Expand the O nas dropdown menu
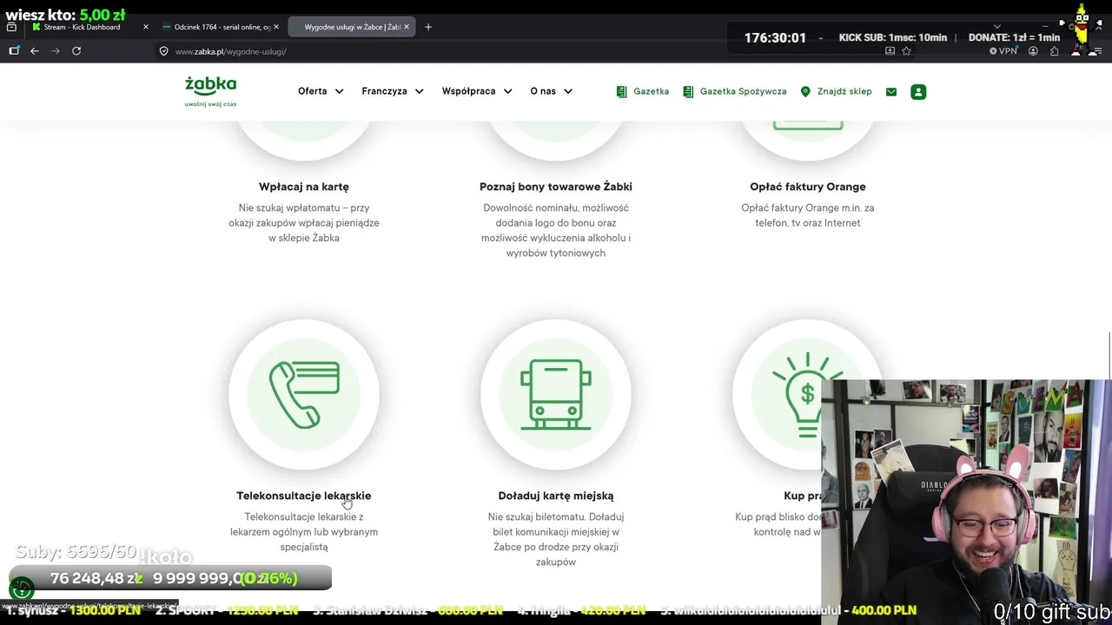 pos(552,91)
